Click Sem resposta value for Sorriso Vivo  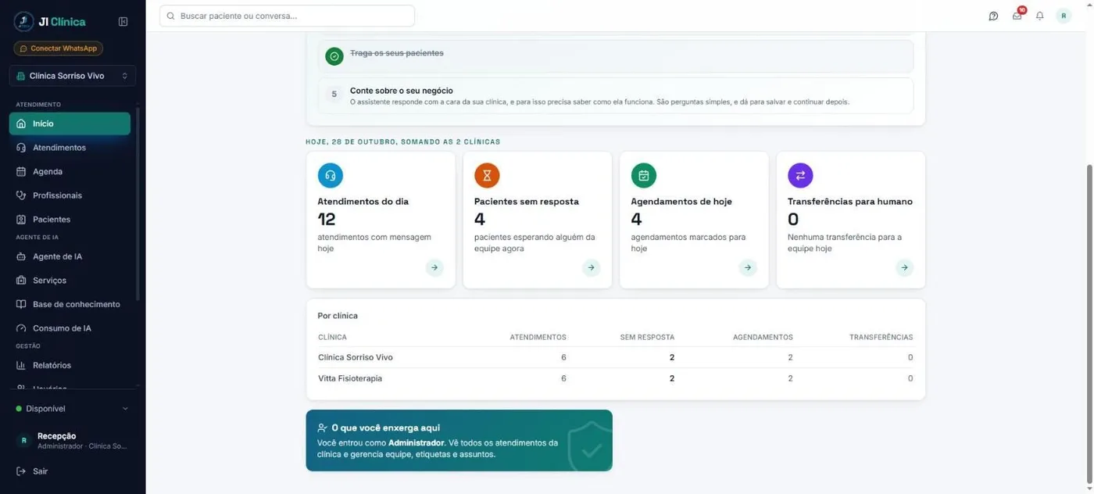672,357
